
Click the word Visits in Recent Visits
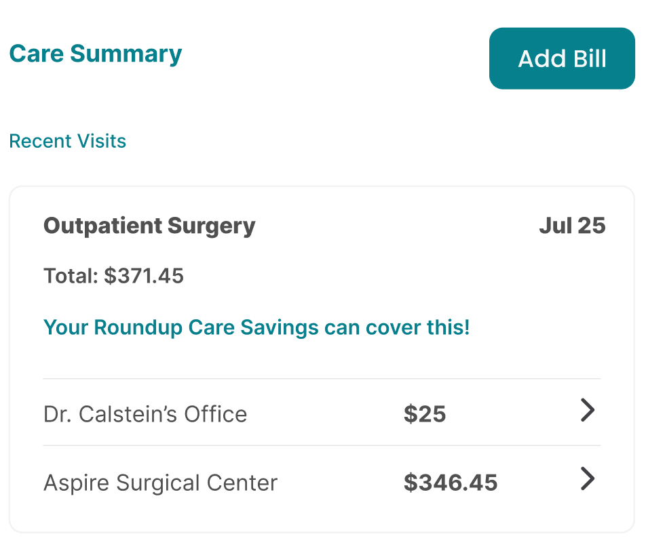(x=102, y=141)
